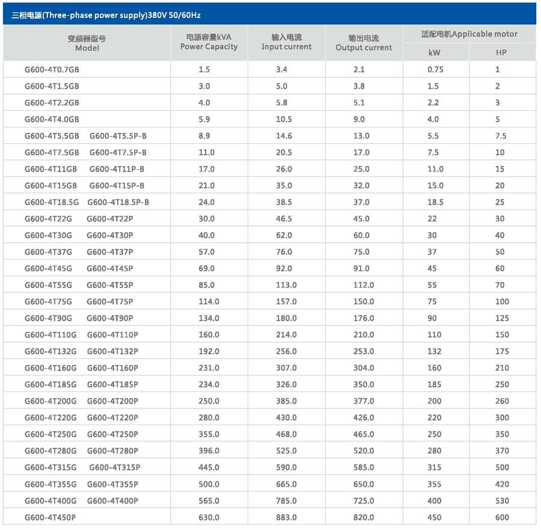Viewport: 541px width, 530px height.
Task: Select the Input current column header
Action: tap(286, 42)
